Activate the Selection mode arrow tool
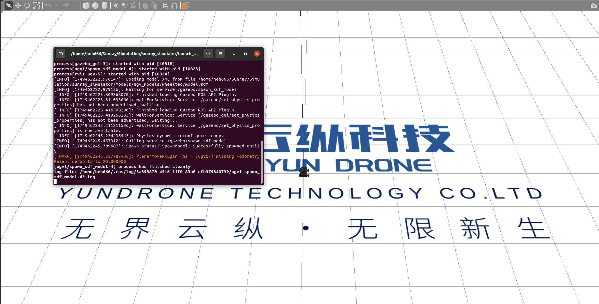This screenshot has height=304, width=599. [9, 5]
